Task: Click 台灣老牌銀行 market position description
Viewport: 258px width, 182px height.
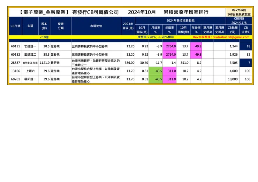Action: [96, 63]
